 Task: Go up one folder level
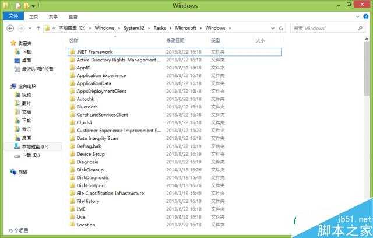(x=38, y=29)
